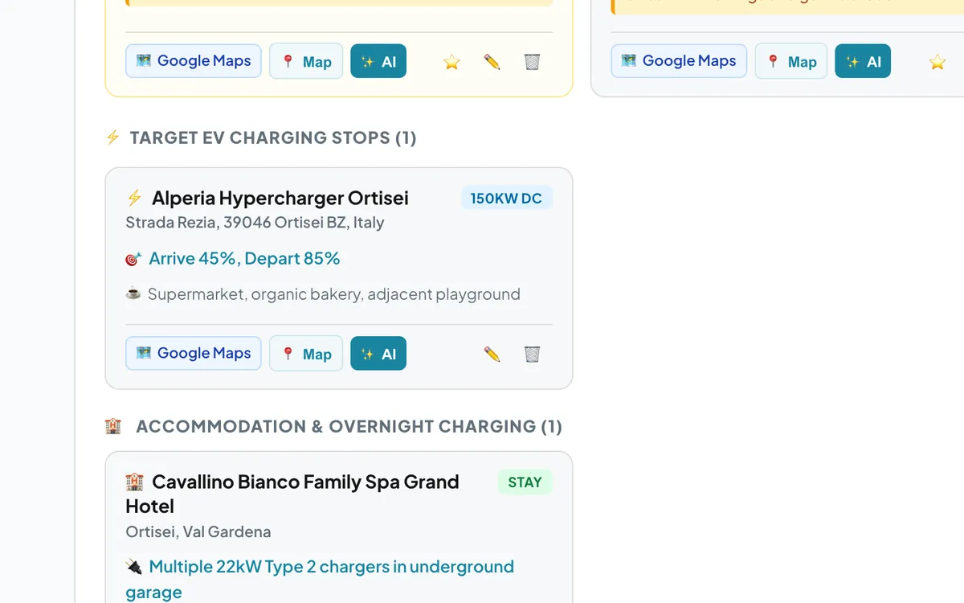Click Accommodation & Overnight Charging heading
This screenshot has height=603, width=964.
[349, 426]
